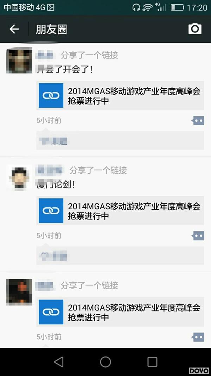Tap the link icon in the first post
The height and width of the screenshot is (376, 211).
click(x=51, y=96)
